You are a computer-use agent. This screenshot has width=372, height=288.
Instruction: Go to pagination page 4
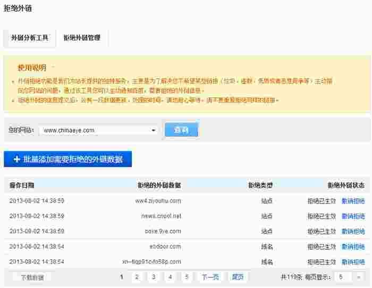click(x=170, y=277)
